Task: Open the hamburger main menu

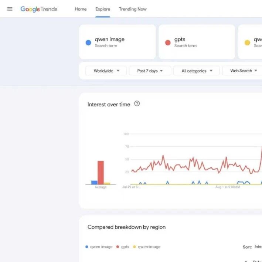Action: pos(10,9)
